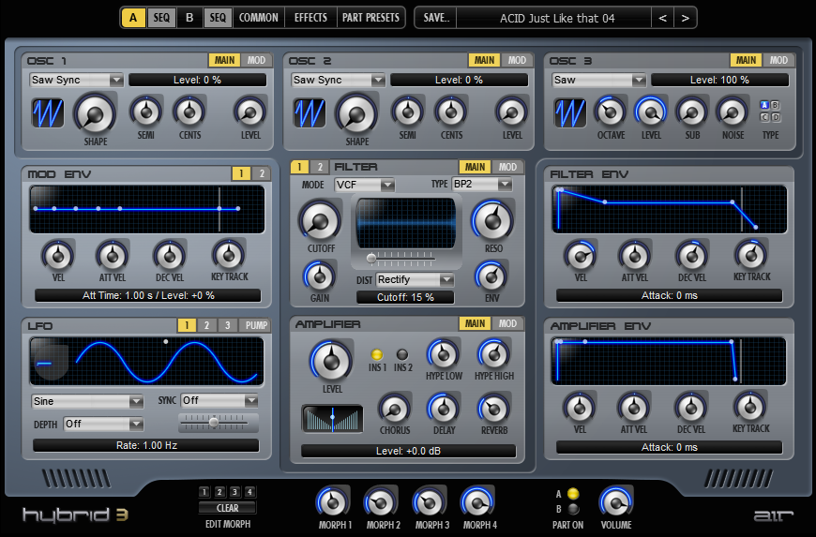This screenshot has width=816, height=537.
Task: Switch to the EFFECTS tab
Action: (x=310, y=18)
